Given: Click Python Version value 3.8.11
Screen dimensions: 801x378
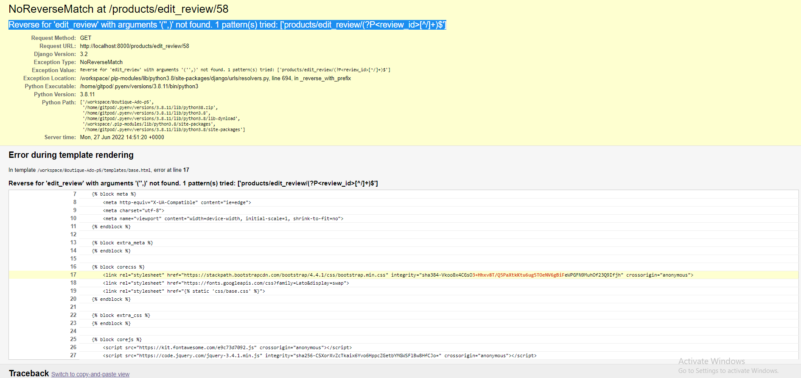Looking at the screenshot, I should tap(87, 94).
